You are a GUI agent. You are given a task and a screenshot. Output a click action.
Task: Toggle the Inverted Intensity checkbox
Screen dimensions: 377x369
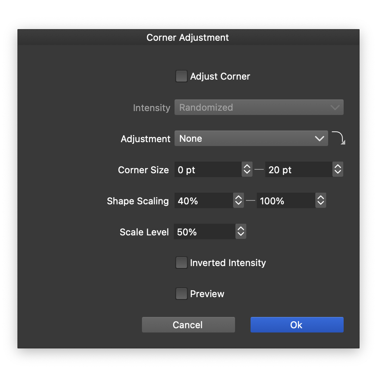(x=181, y=263)
